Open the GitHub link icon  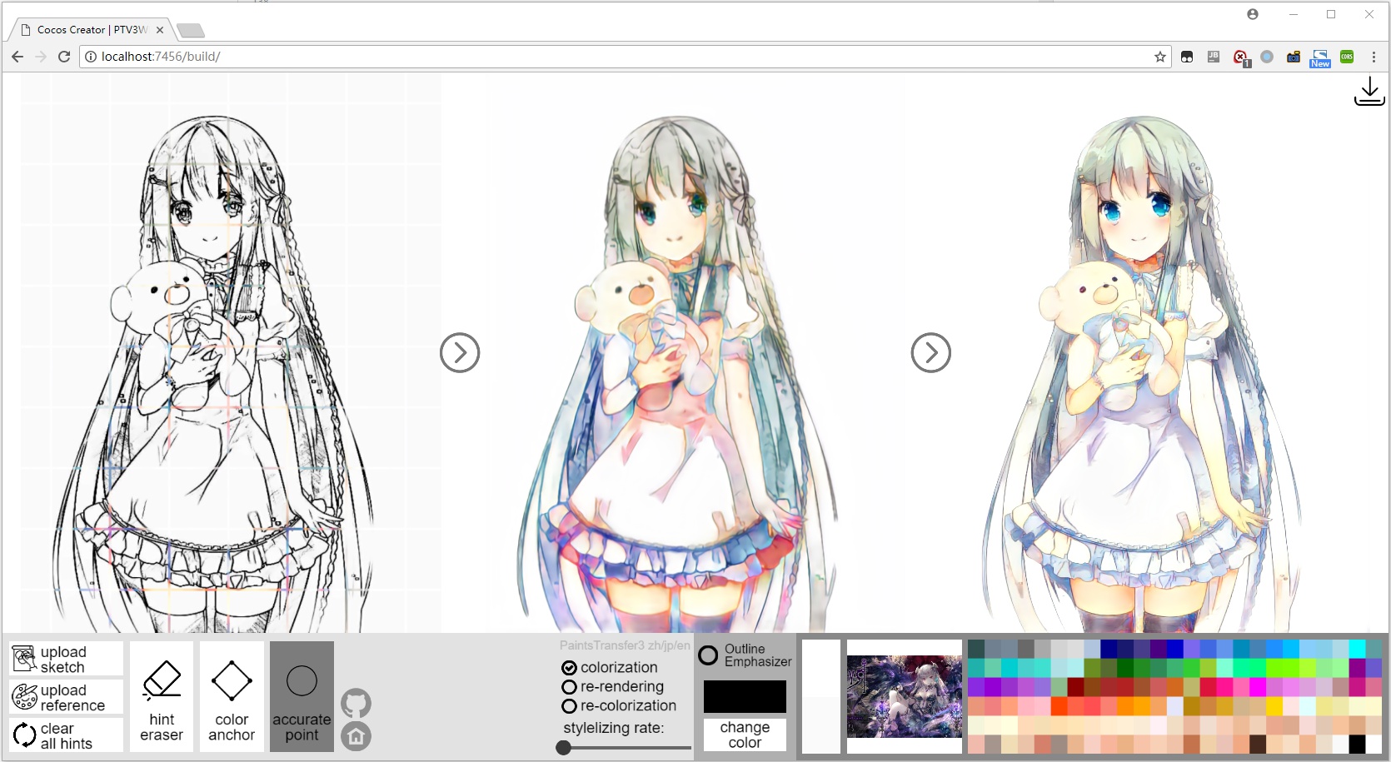point(356,704)
